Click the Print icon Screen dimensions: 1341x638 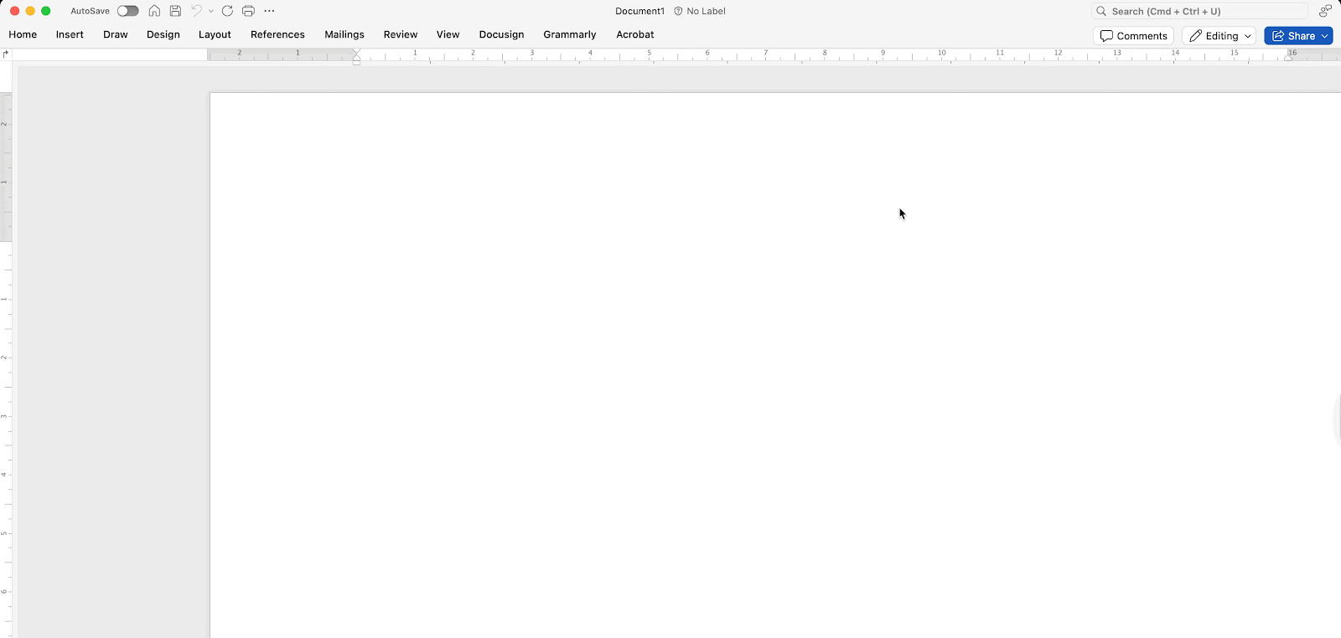pyautogui.click(x=248, y=11)
